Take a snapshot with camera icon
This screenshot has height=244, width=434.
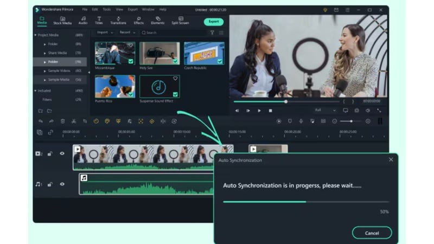357,111
